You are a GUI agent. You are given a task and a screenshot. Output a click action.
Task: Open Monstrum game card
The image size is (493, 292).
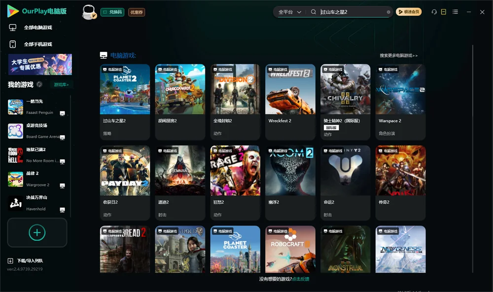click(x=345, y=249)
